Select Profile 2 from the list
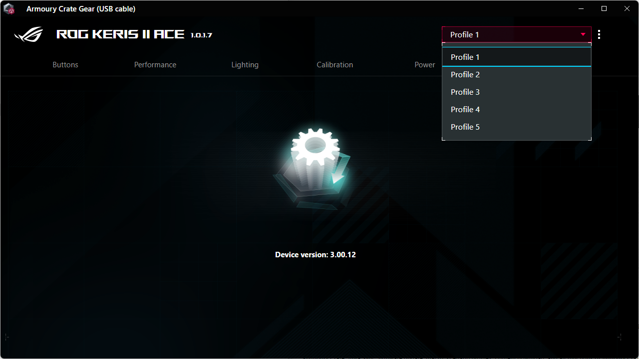Screen dimensions: 639x359 (x=517, y=74)
